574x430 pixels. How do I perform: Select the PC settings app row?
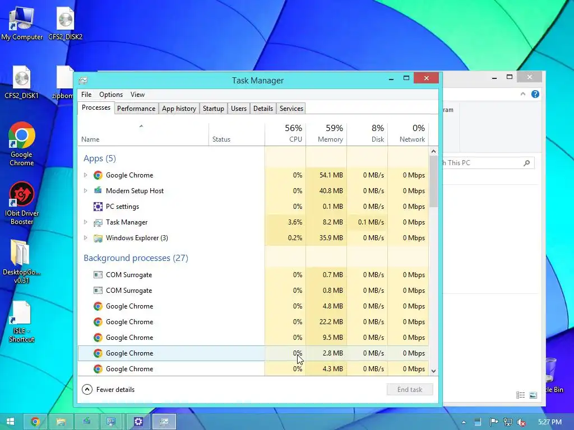tap(253, 207)
